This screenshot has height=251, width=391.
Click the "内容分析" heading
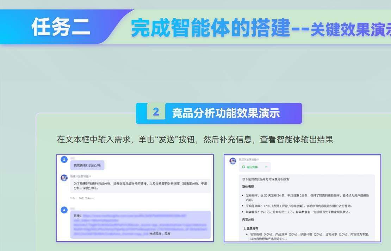(x=248, y=219)
